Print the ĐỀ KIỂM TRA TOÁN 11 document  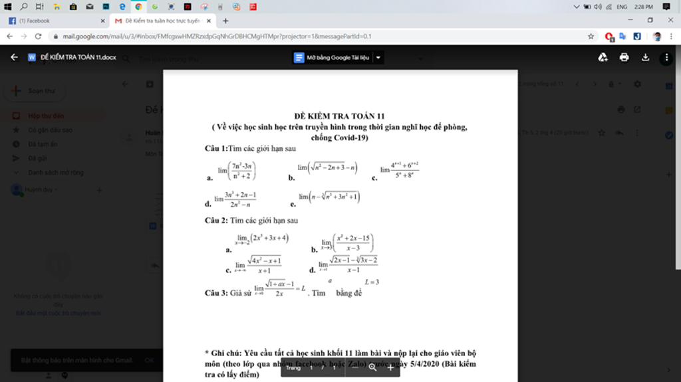[x=624, y=57]
